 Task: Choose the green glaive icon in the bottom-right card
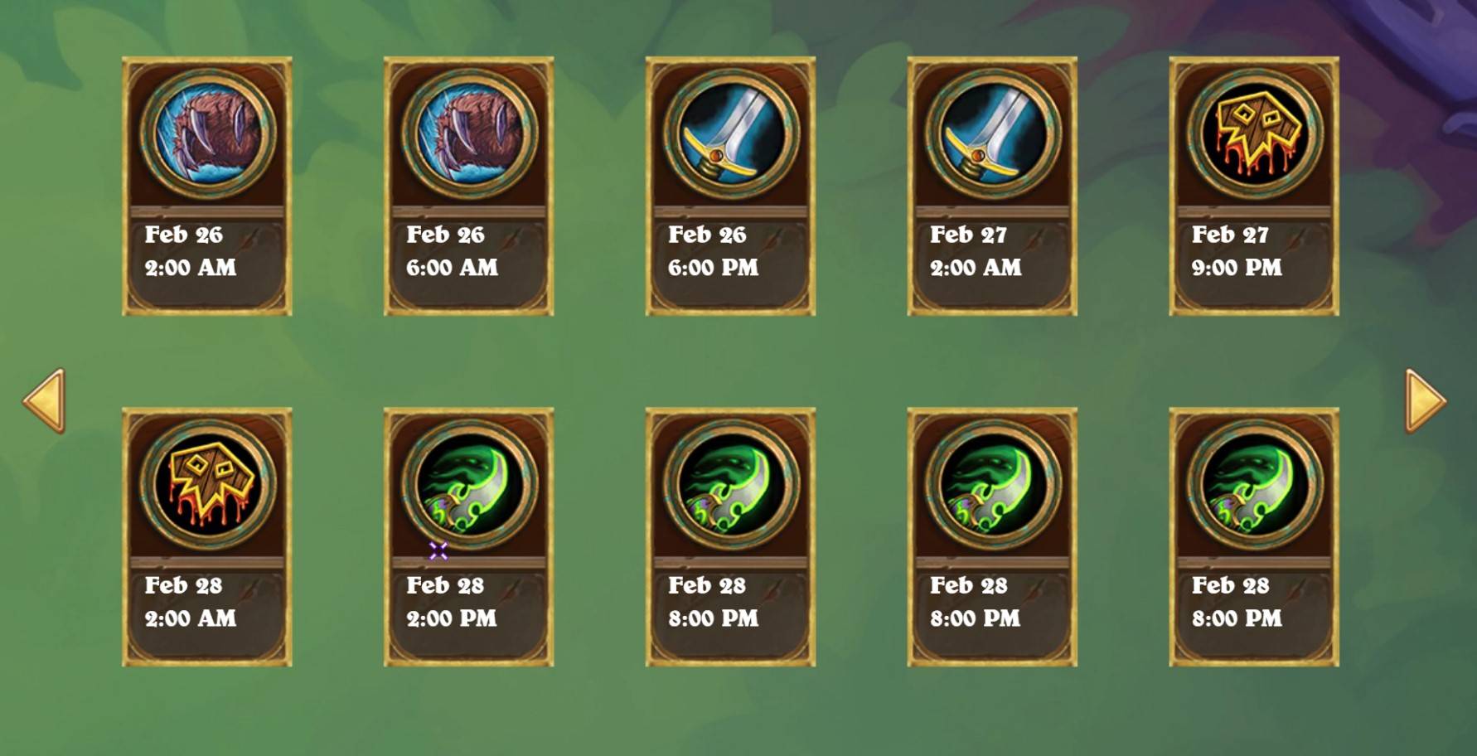[1255, 484]
